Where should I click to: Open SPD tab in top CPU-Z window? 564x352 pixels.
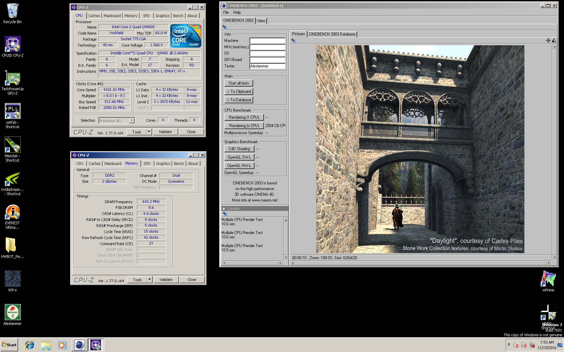click(x=146, y=16)
